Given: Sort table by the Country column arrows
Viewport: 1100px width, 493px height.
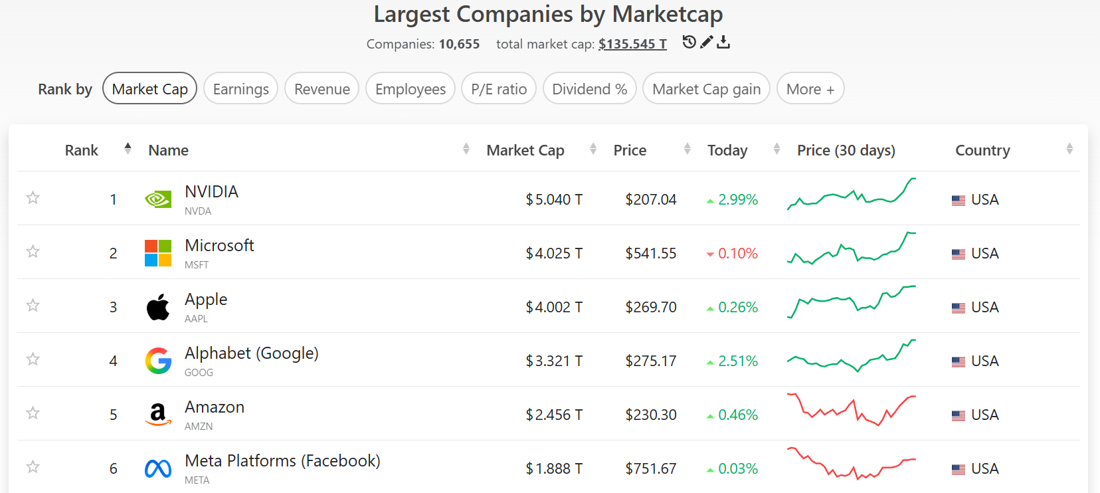Looking at the screenshot, I should (1069, 149).
